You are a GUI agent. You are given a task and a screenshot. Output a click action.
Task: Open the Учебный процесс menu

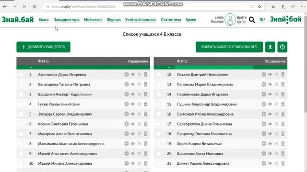pos(141,20)
